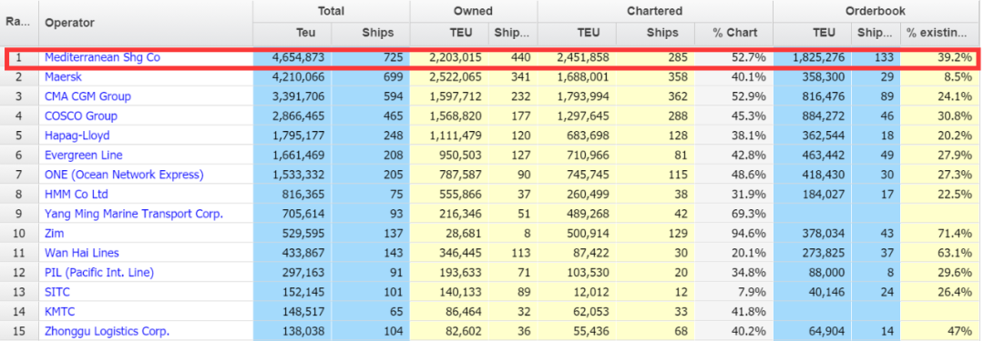The height and width of the screenshot is (341, 984).
Task: Select total Teu cell 138,038
Action: [x=292, y=331]
